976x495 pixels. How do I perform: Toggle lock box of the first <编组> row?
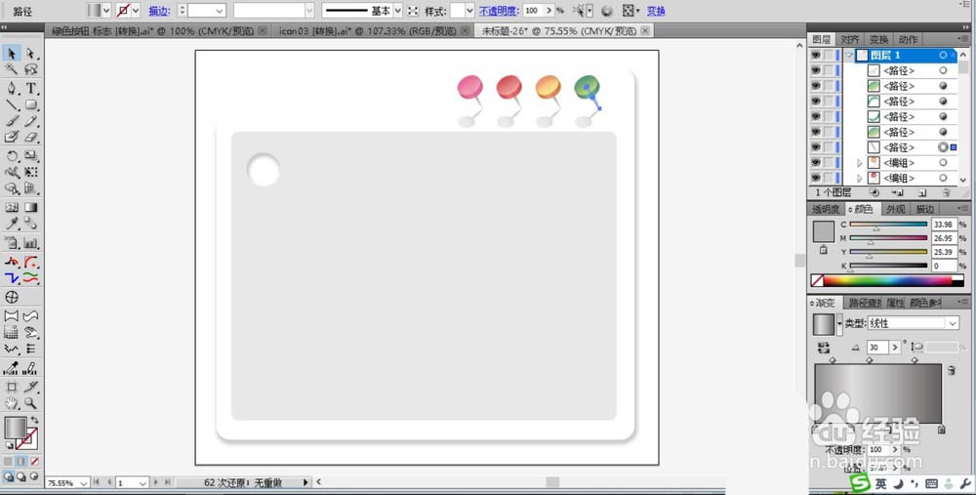(829, 162)
